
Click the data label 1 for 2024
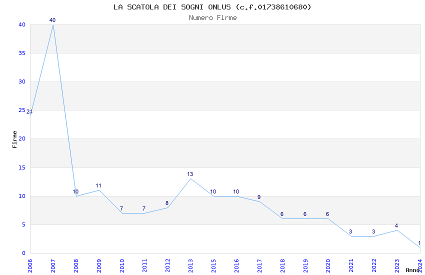pyautogui.click(x=419, y=243)
